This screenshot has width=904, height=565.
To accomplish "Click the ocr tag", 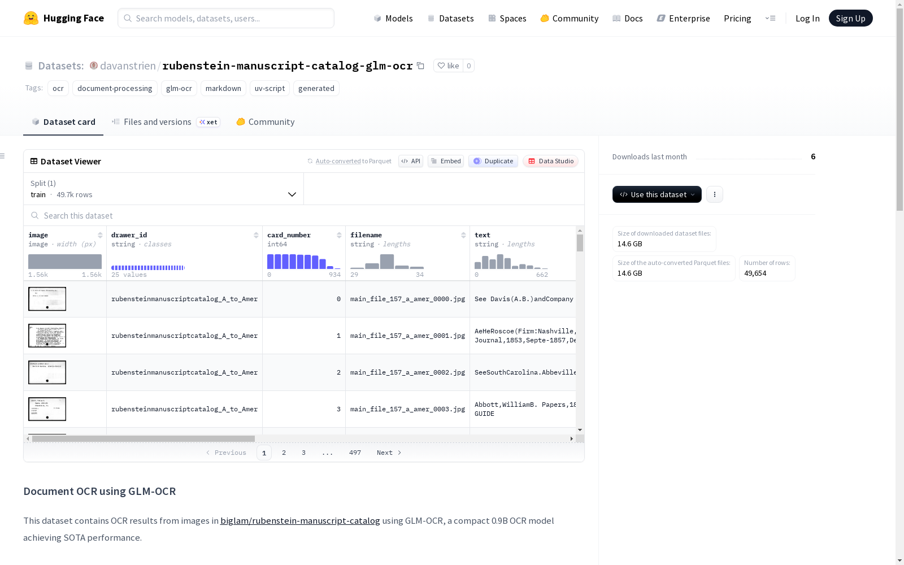I will coord(58,88).
